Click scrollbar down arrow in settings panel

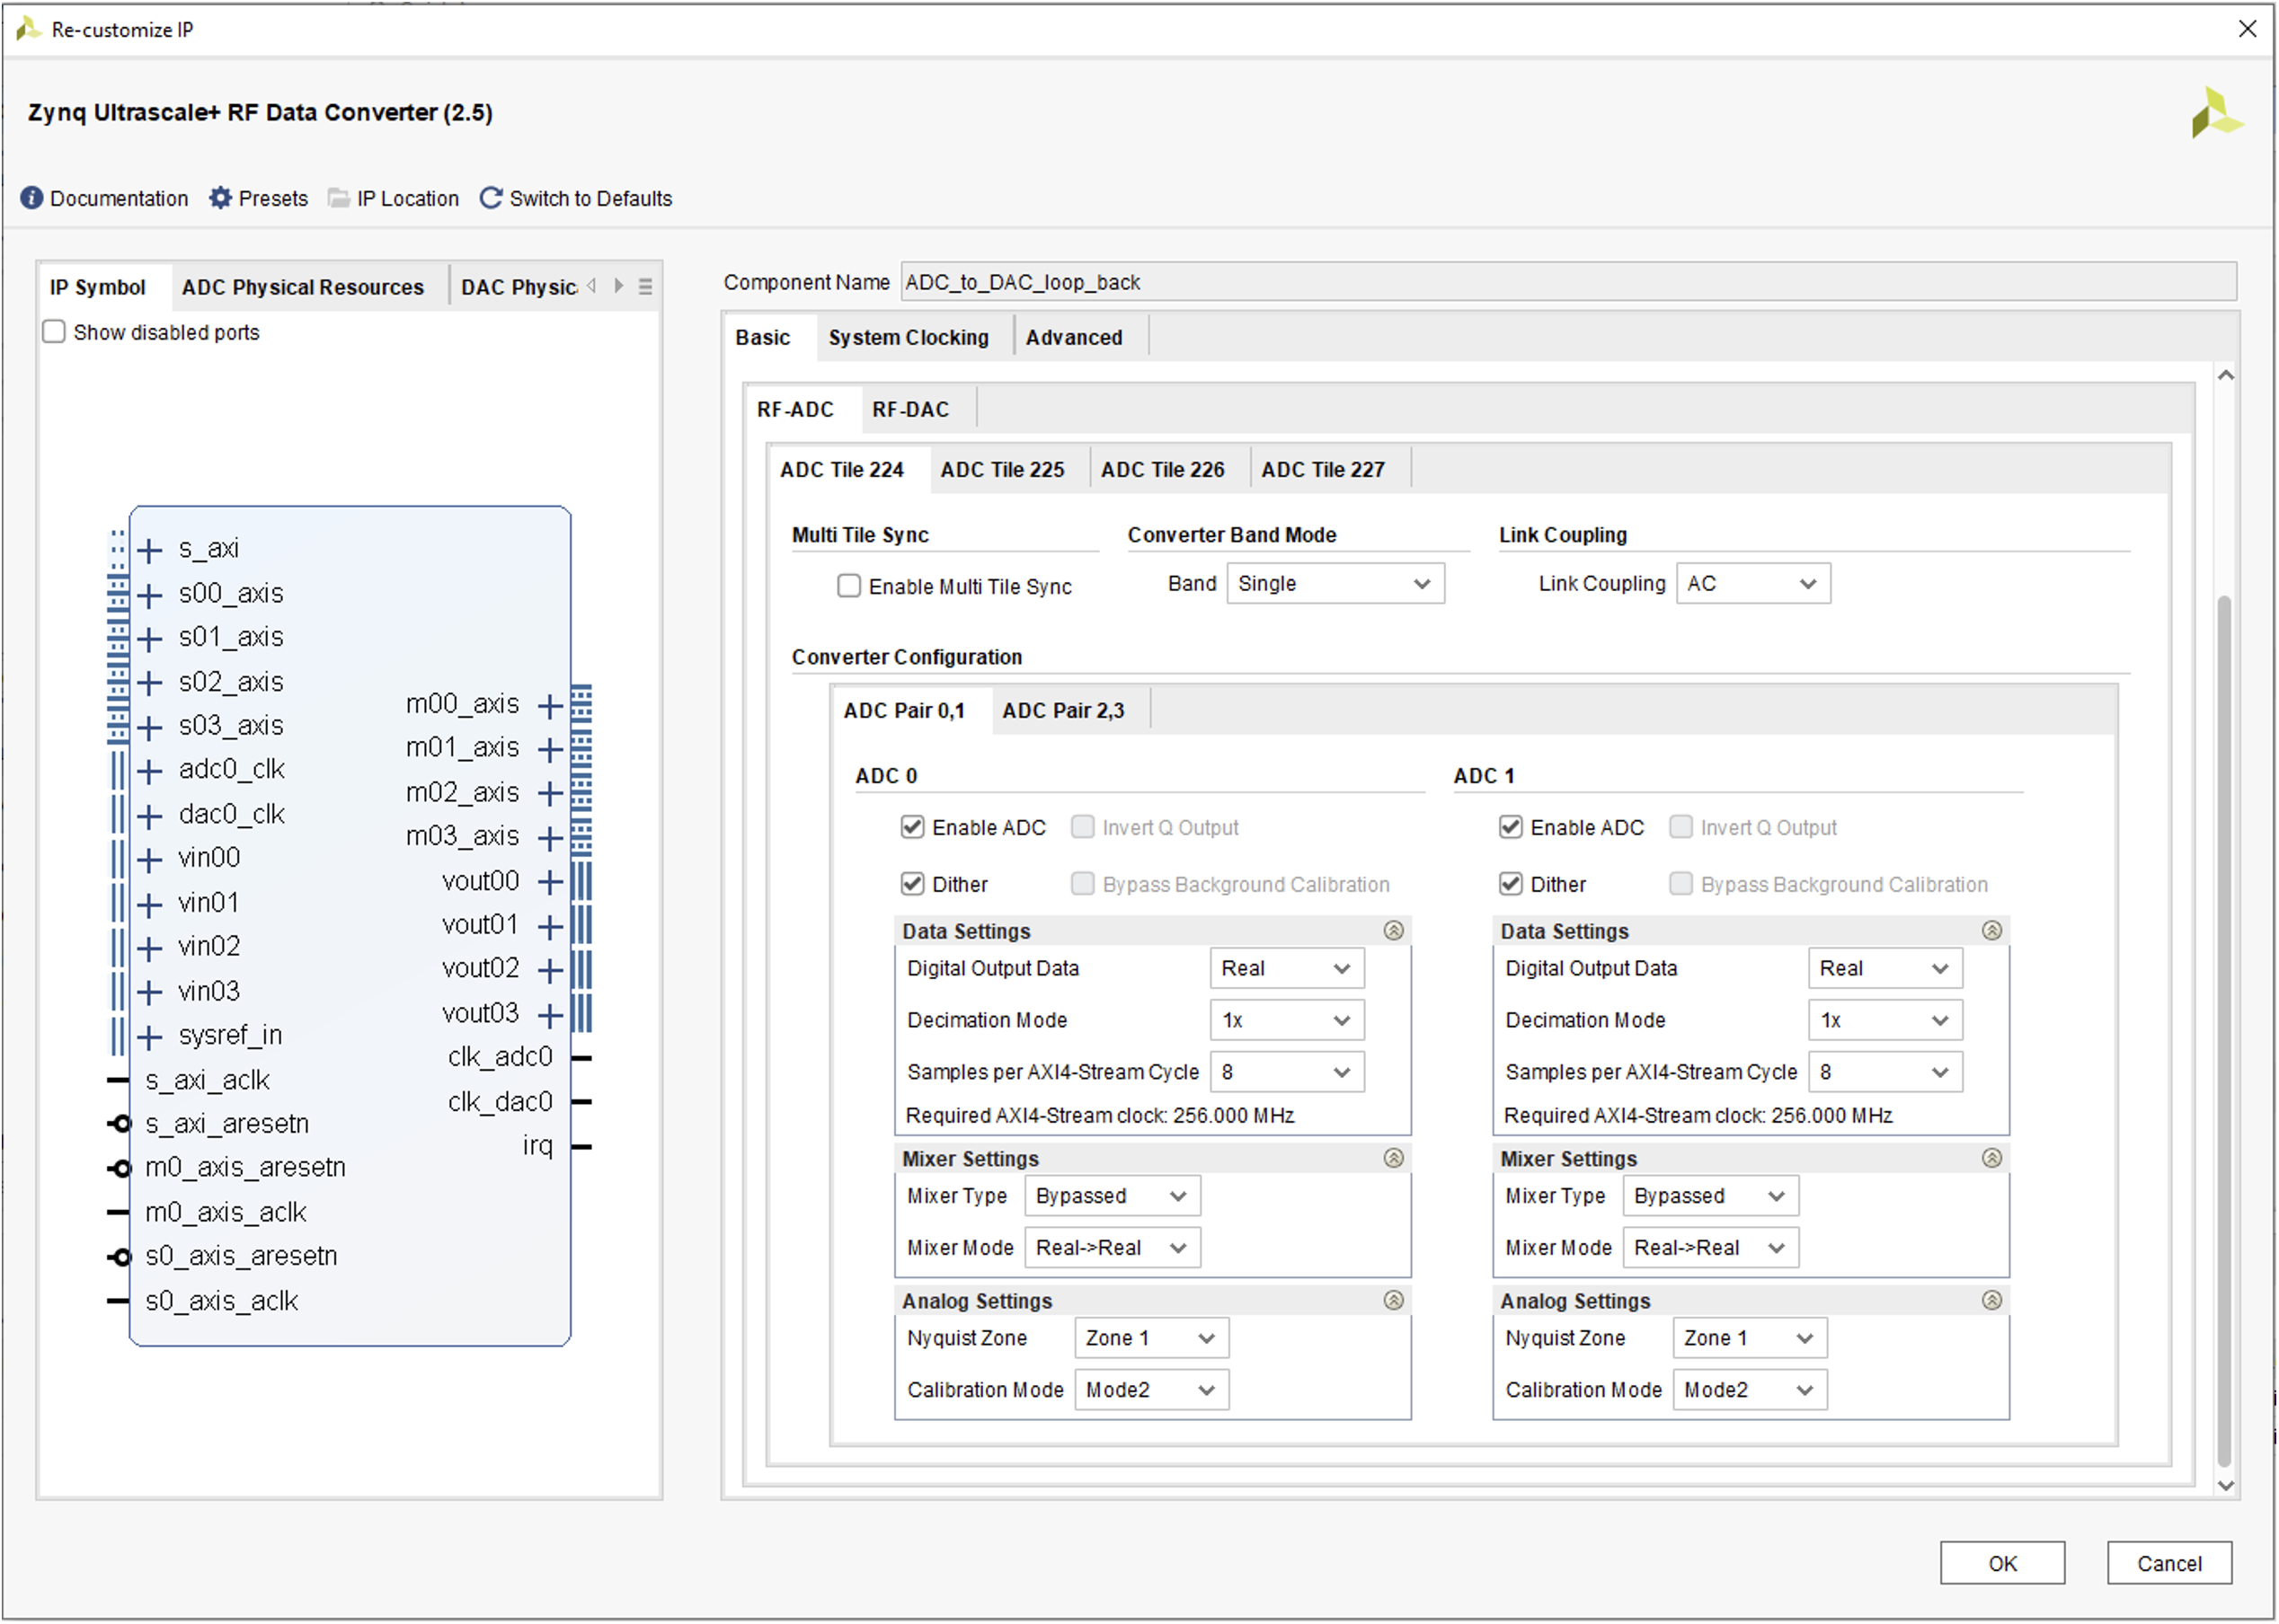(x=2226, y=1486)
